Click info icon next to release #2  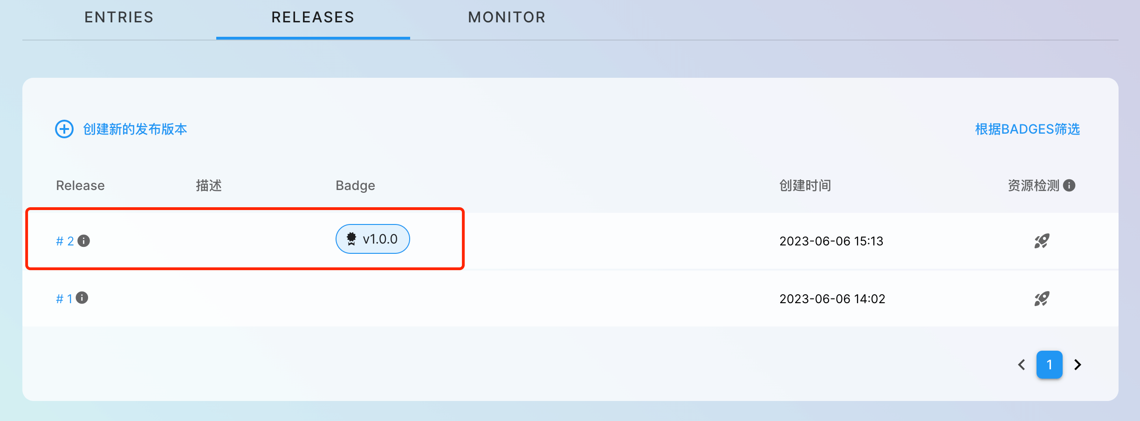[84, 241]
